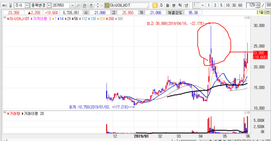This screenshot has height=141, width=271.
Task: Click the change rate +10.66%
Action: (x=51, y=13)
